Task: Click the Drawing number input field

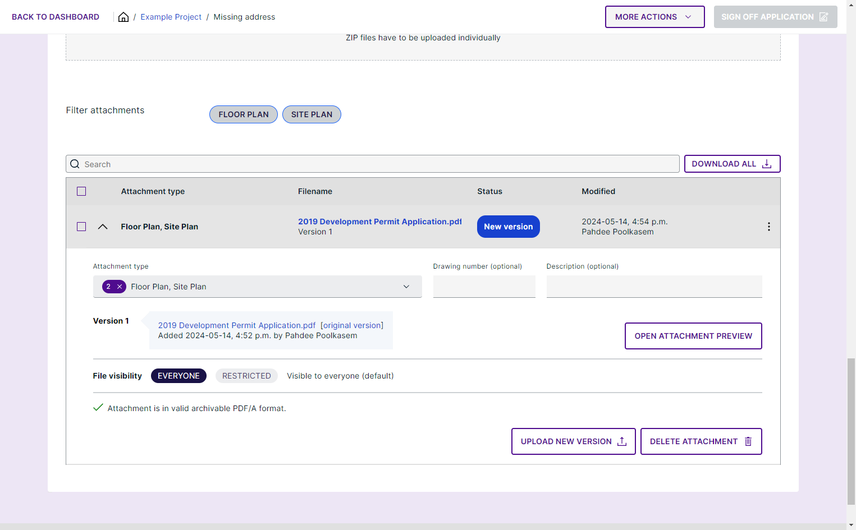Action: click(x=484, y=287)
